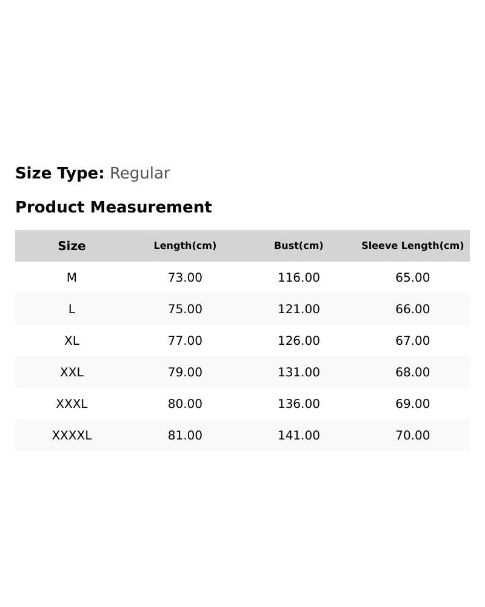485x607 pixels.
Task: Click the XXXL size label
Action: coord(72,404)
